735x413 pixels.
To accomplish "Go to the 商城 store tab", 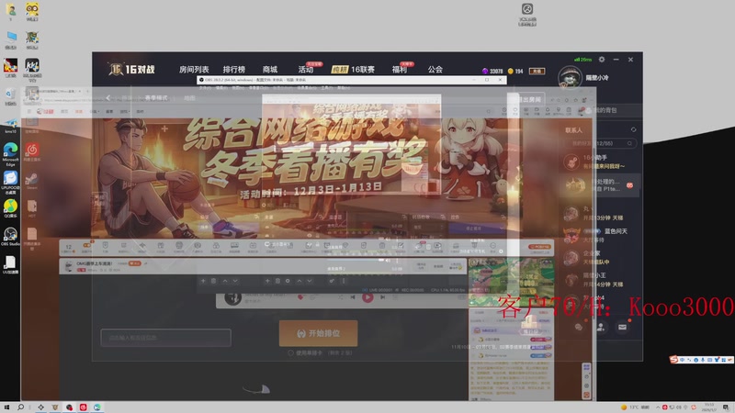I will [270, 70].
